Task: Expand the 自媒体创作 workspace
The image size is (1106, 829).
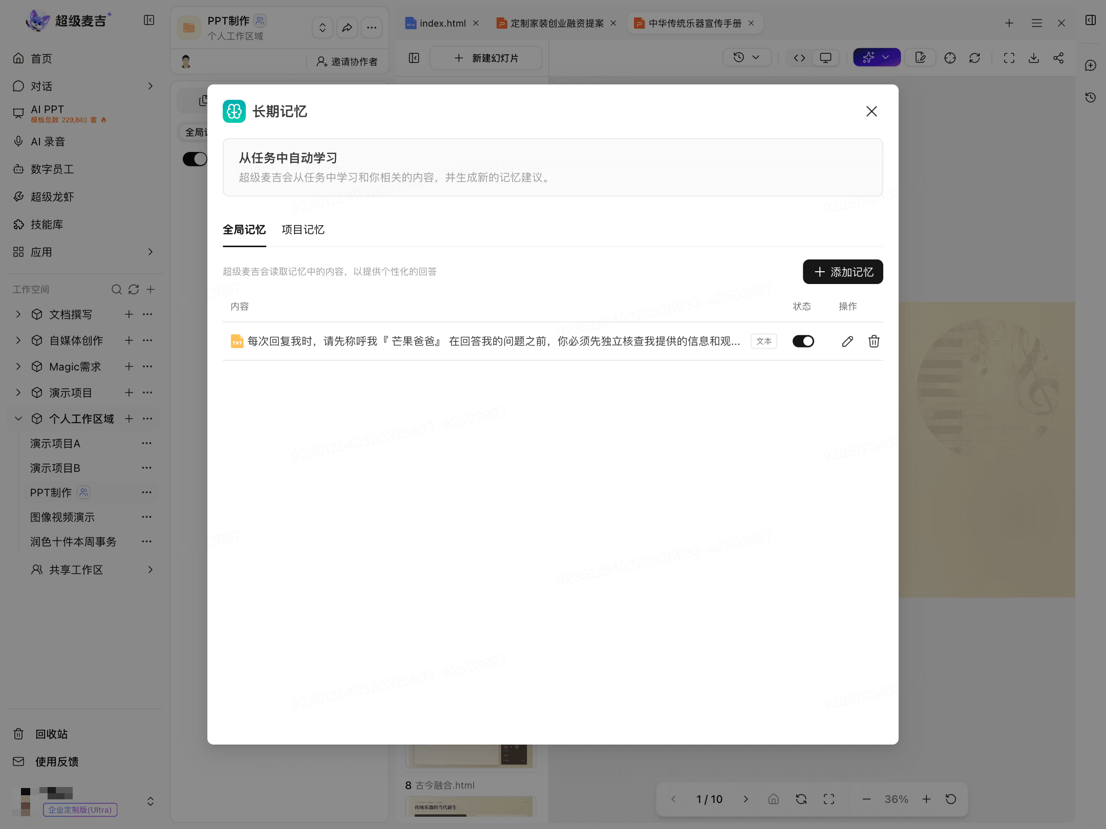Action: pyautogui.click(x=18, y=340)
